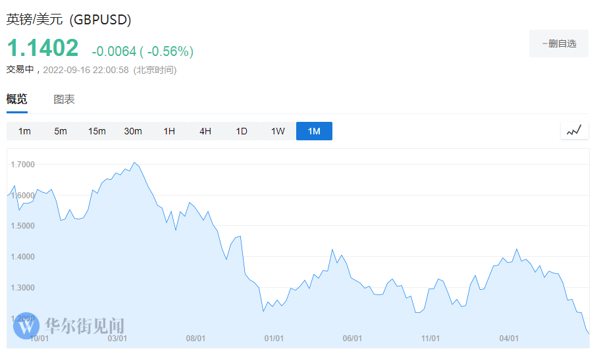Choose the 30m interval
The image size is (599, 357).
pyautogui.click(x=133, y=131)
